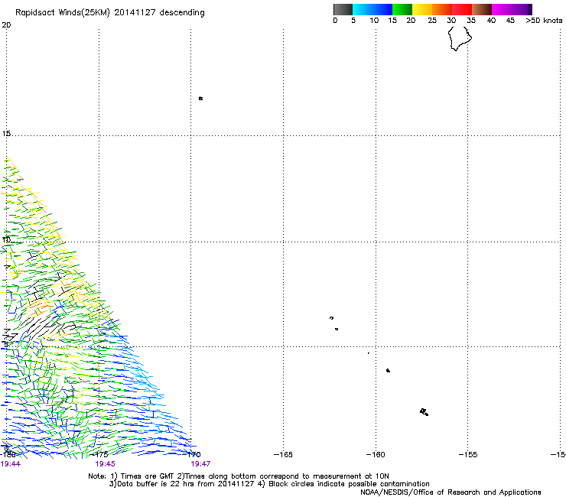Click the -175 longitude axis label
The image size is (566, 497).
coord(99,454)
